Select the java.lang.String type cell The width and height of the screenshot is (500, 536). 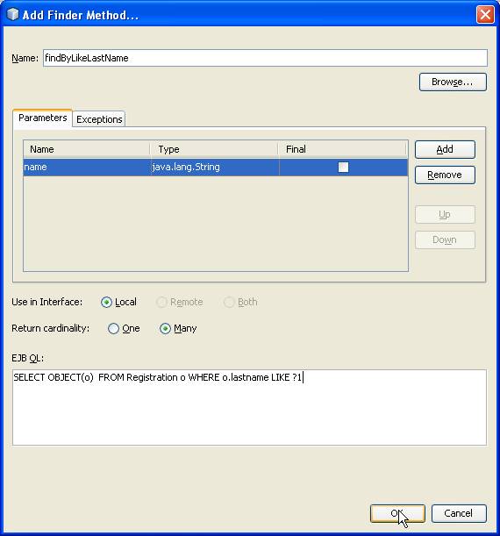(215, 168)
